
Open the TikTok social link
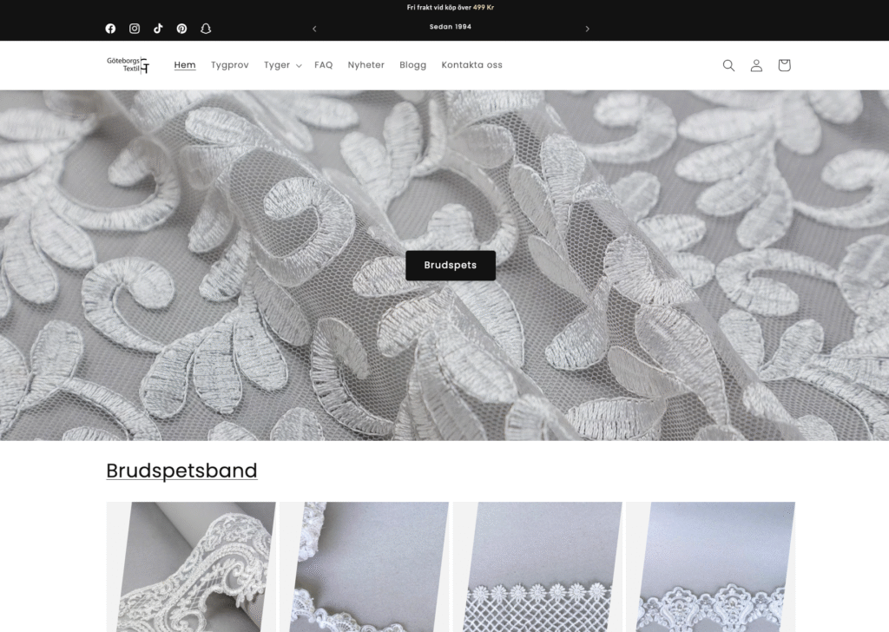click(158, 29)
